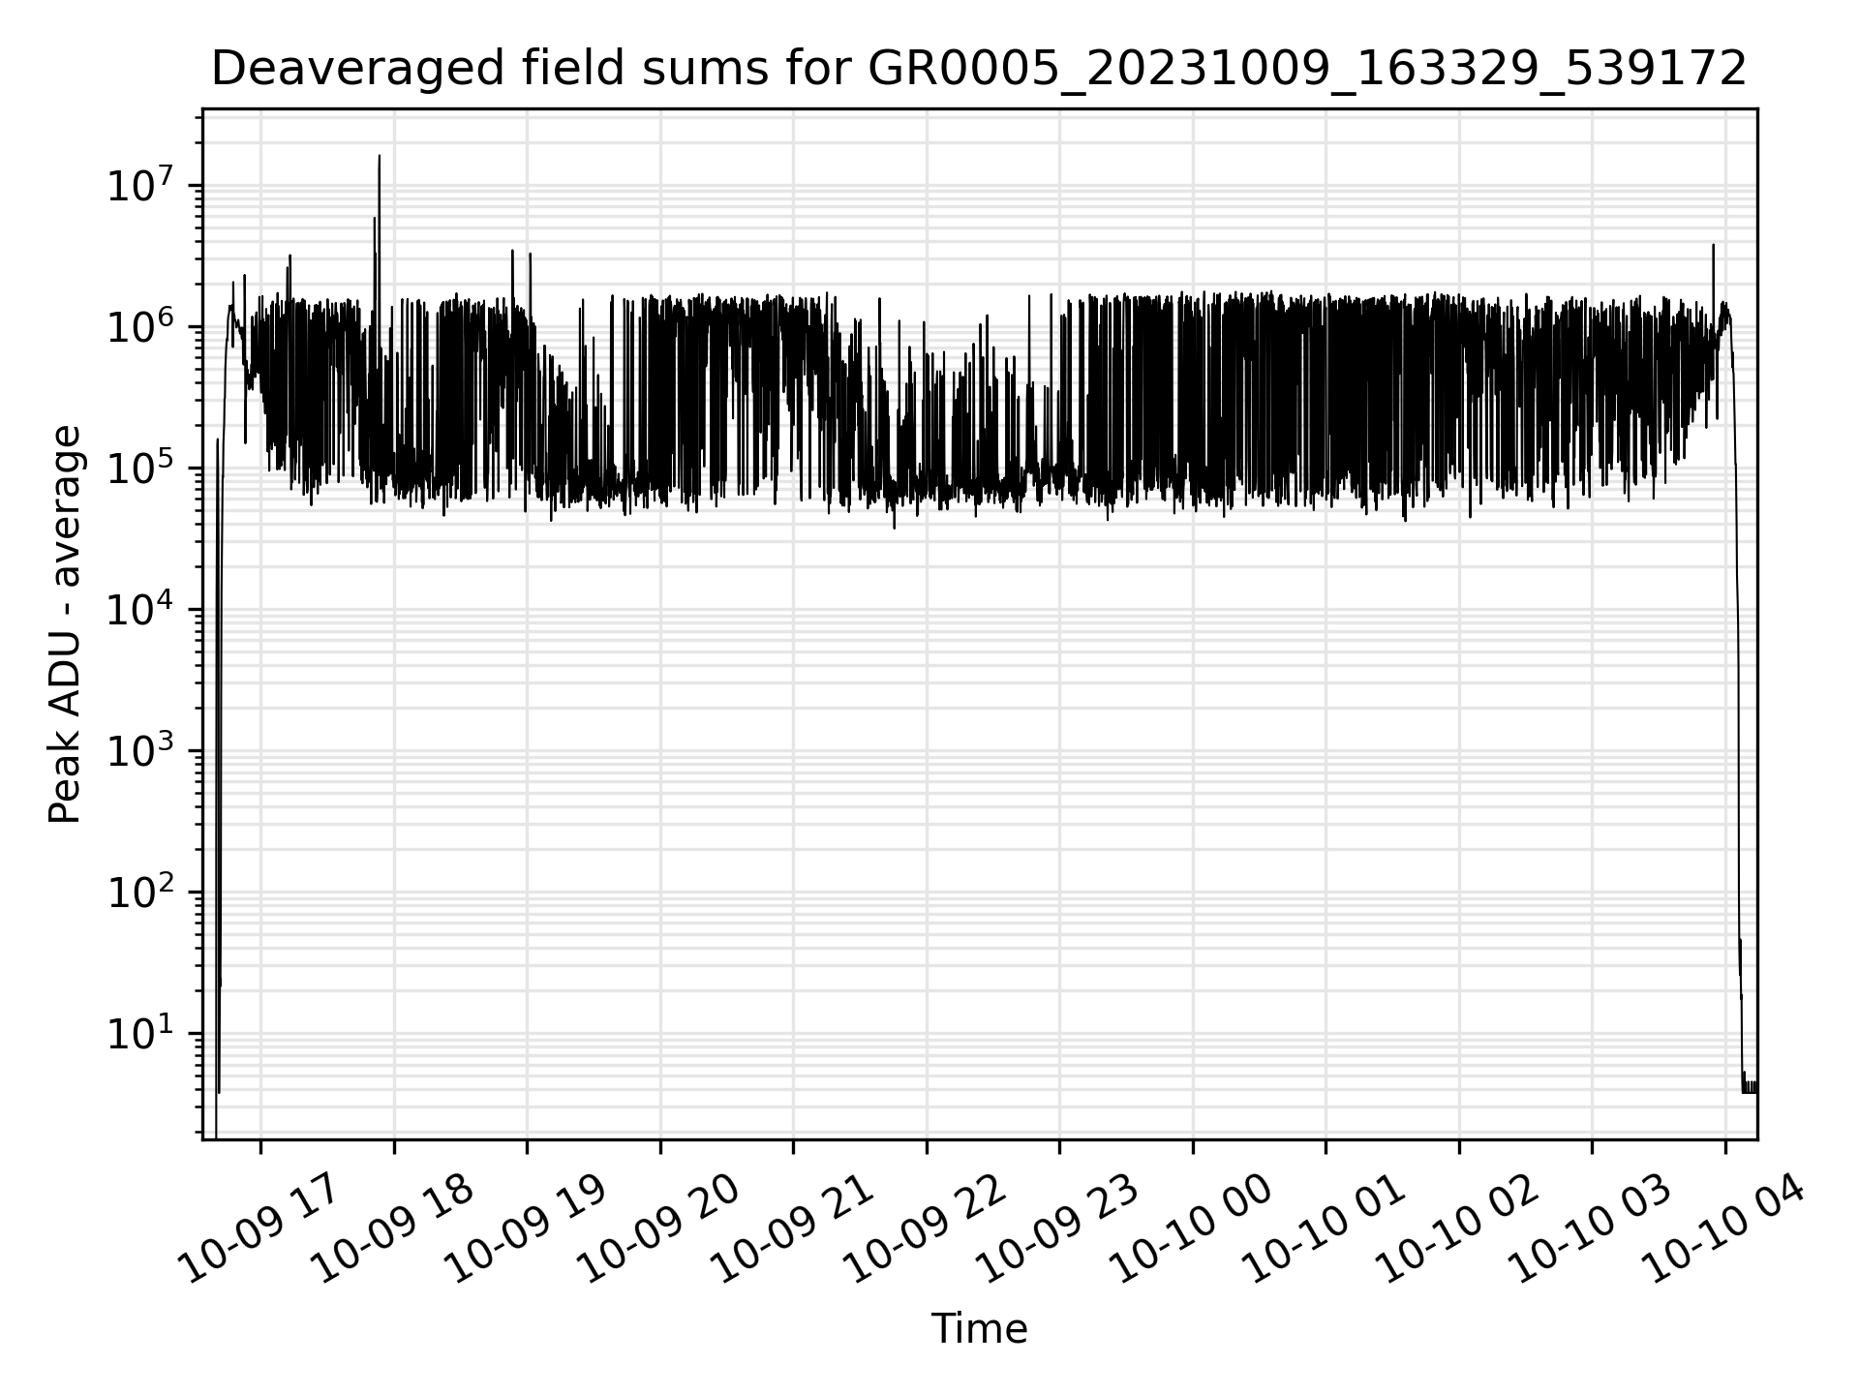Click the 10^5 y-axis tick label
1859x1394 pixels.
click(142, 468)
